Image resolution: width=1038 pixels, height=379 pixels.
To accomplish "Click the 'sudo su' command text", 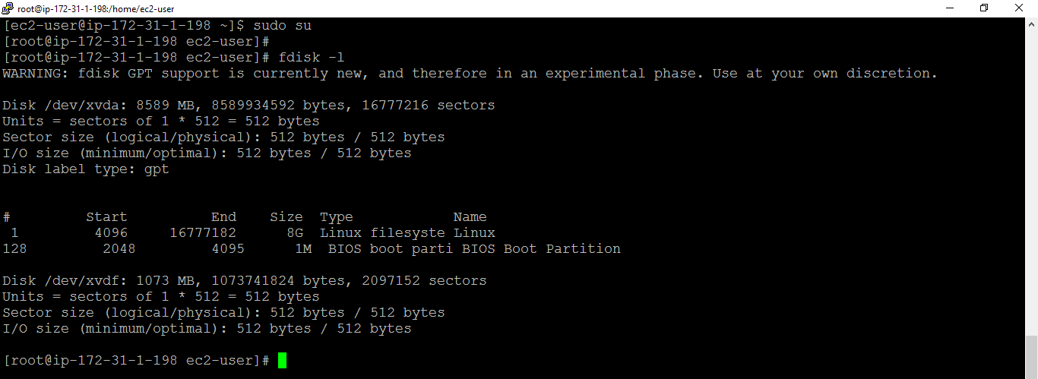I will tap(283, 26).
